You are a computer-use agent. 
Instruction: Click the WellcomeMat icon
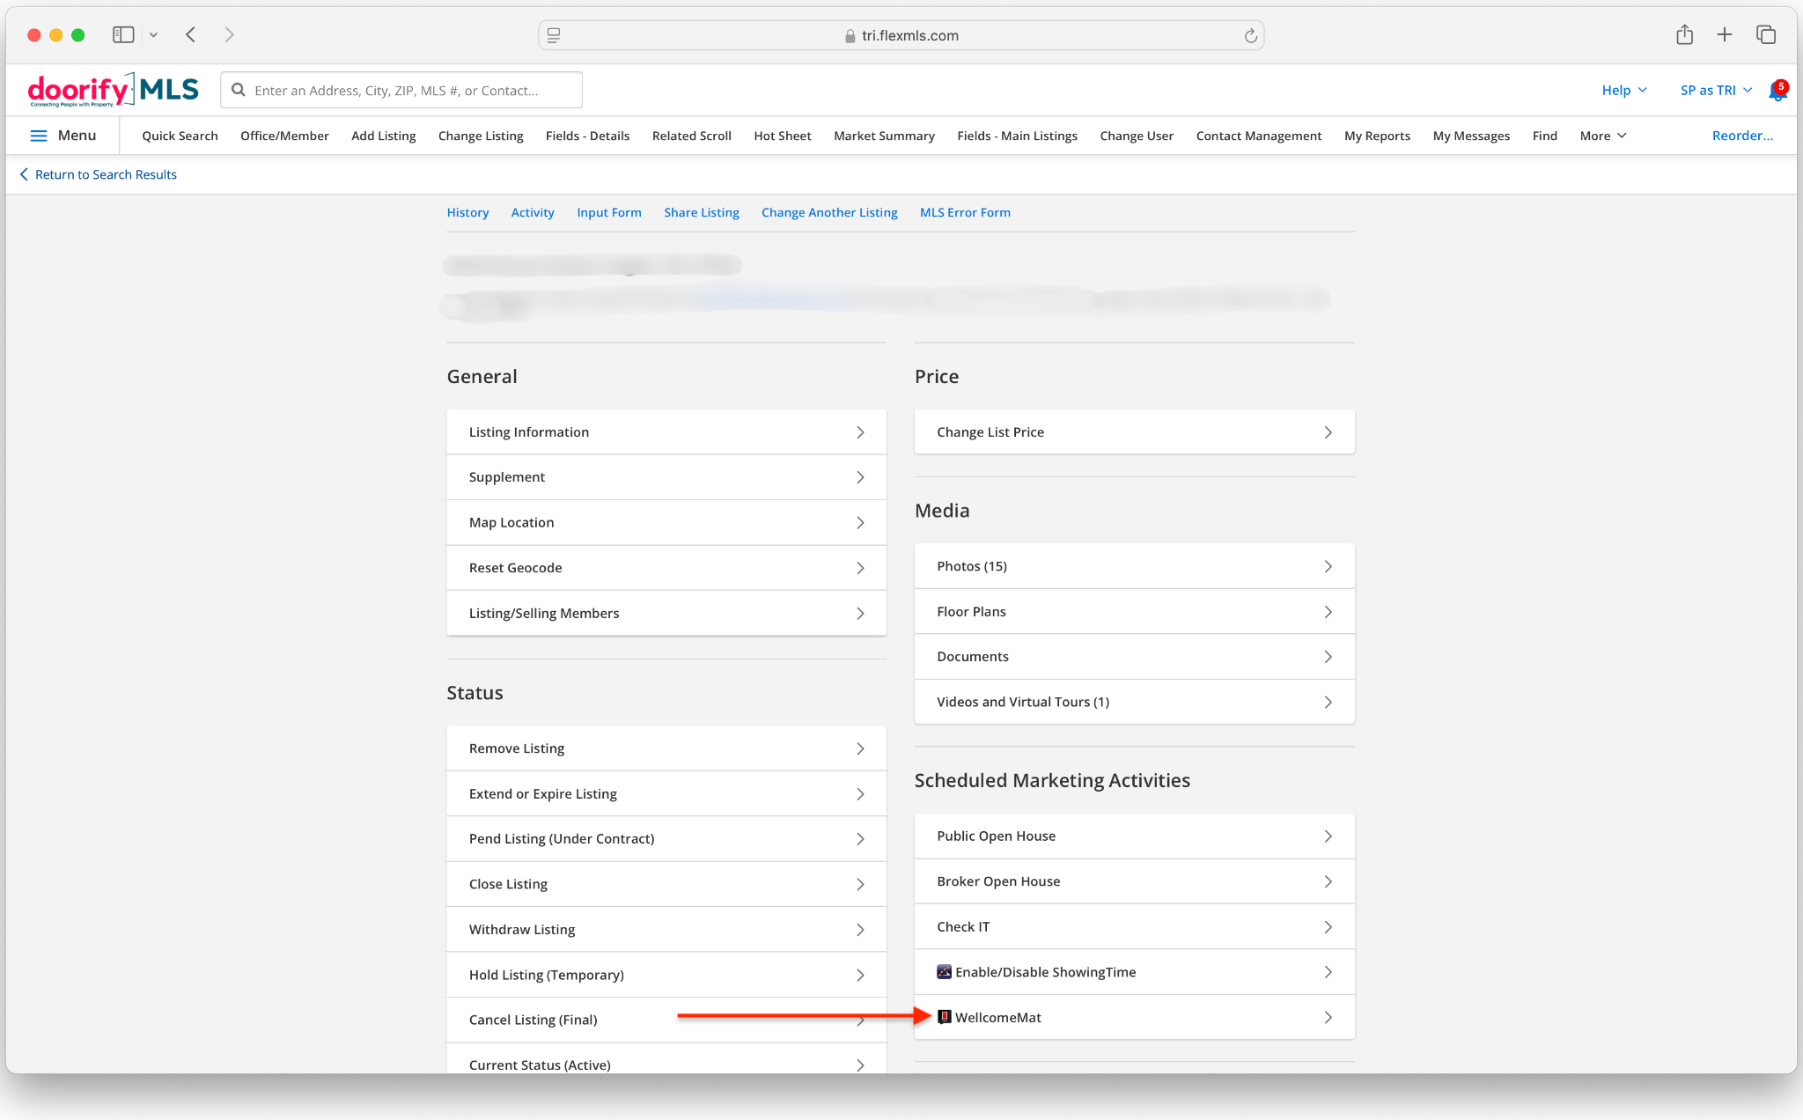(944, 1017)
